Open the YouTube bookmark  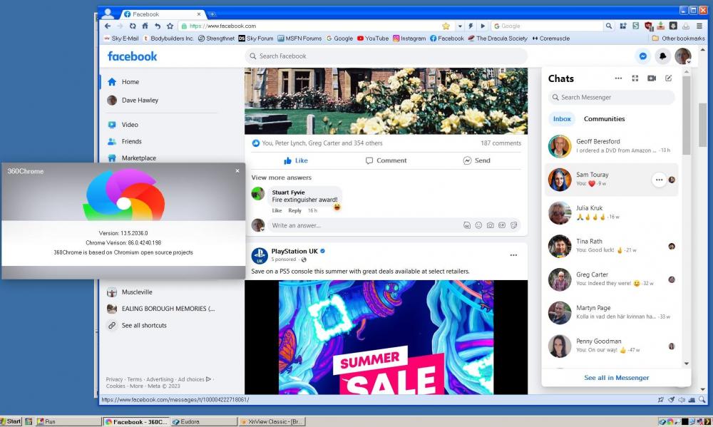[x=373, y=38]
